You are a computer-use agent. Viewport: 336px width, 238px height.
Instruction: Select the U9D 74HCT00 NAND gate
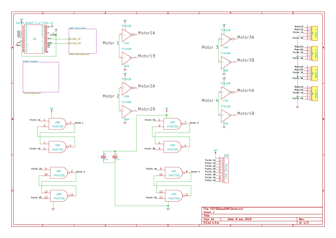(174, 196)
